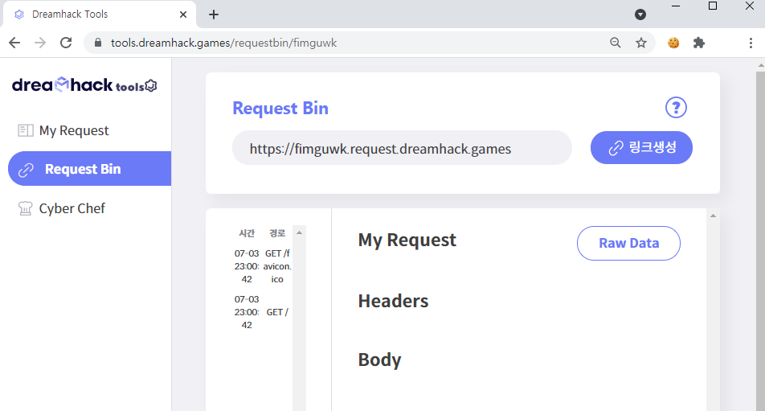765x411 pixels.
Task: Open the Extensions puzzle icon
Action: (698, 43)
